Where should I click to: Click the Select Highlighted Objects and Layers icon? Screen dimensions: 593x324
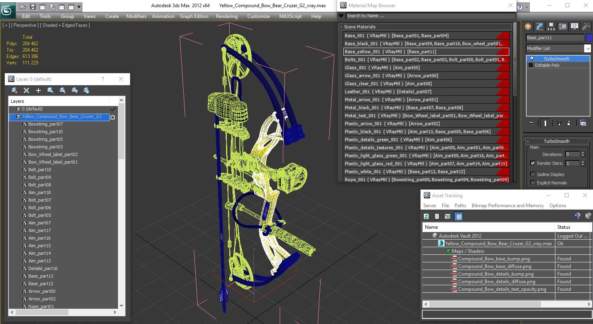tap(50, 90)
